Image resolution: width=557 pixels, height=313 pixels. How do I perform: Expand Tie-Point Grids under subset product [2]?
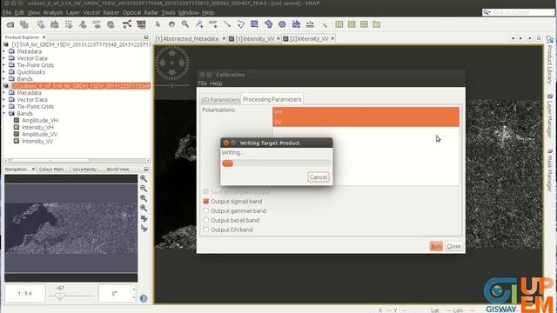point(4,106)
